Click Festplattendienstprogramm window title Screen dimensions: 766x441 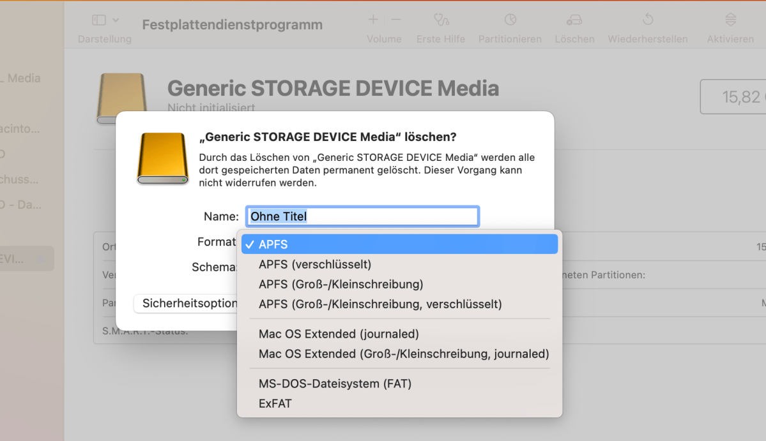pos(232,24)
